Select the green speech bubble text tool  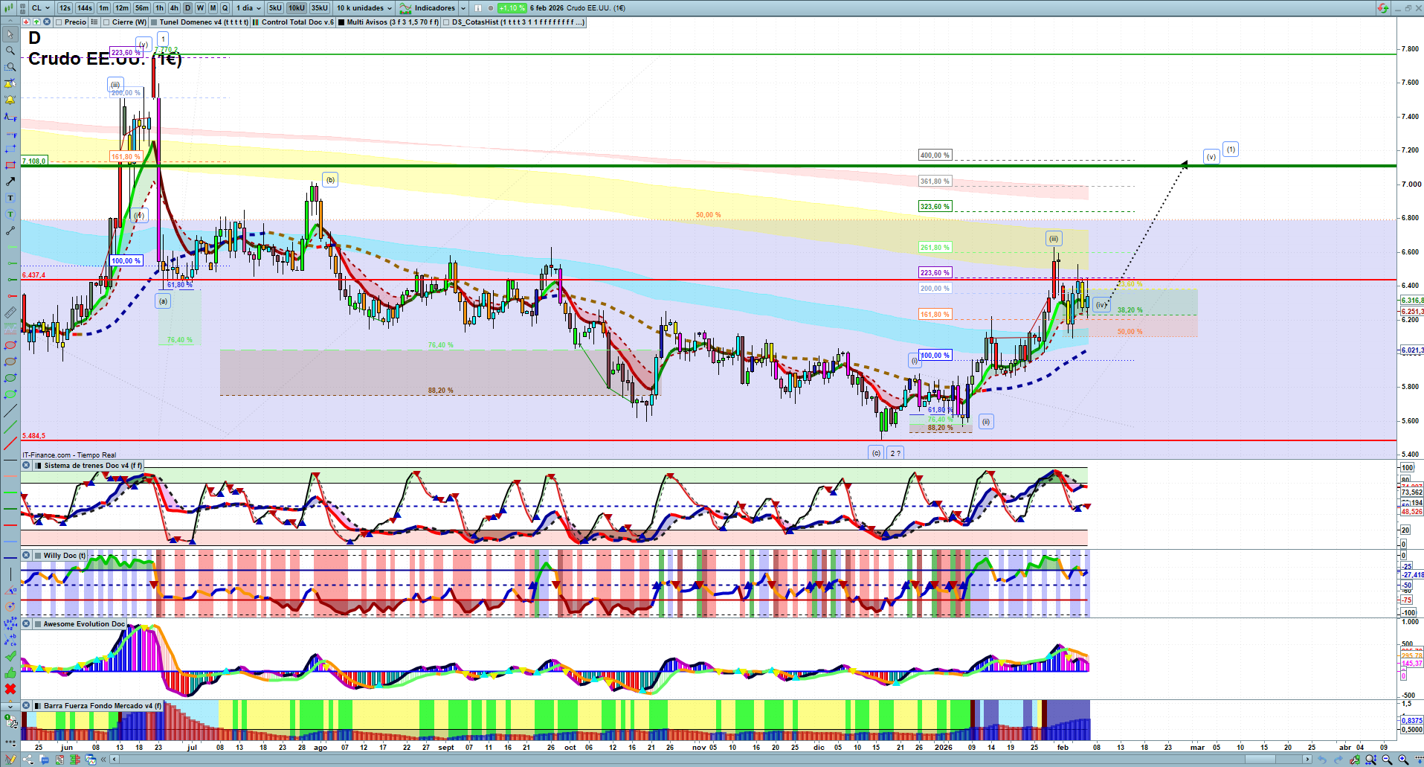tap(10, 214)
